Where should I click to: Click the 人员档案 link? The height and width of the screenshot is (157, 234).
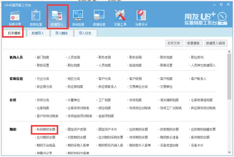105,65
